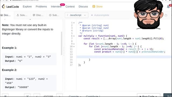Go to the previous problem arrow

tap(37, 95)
